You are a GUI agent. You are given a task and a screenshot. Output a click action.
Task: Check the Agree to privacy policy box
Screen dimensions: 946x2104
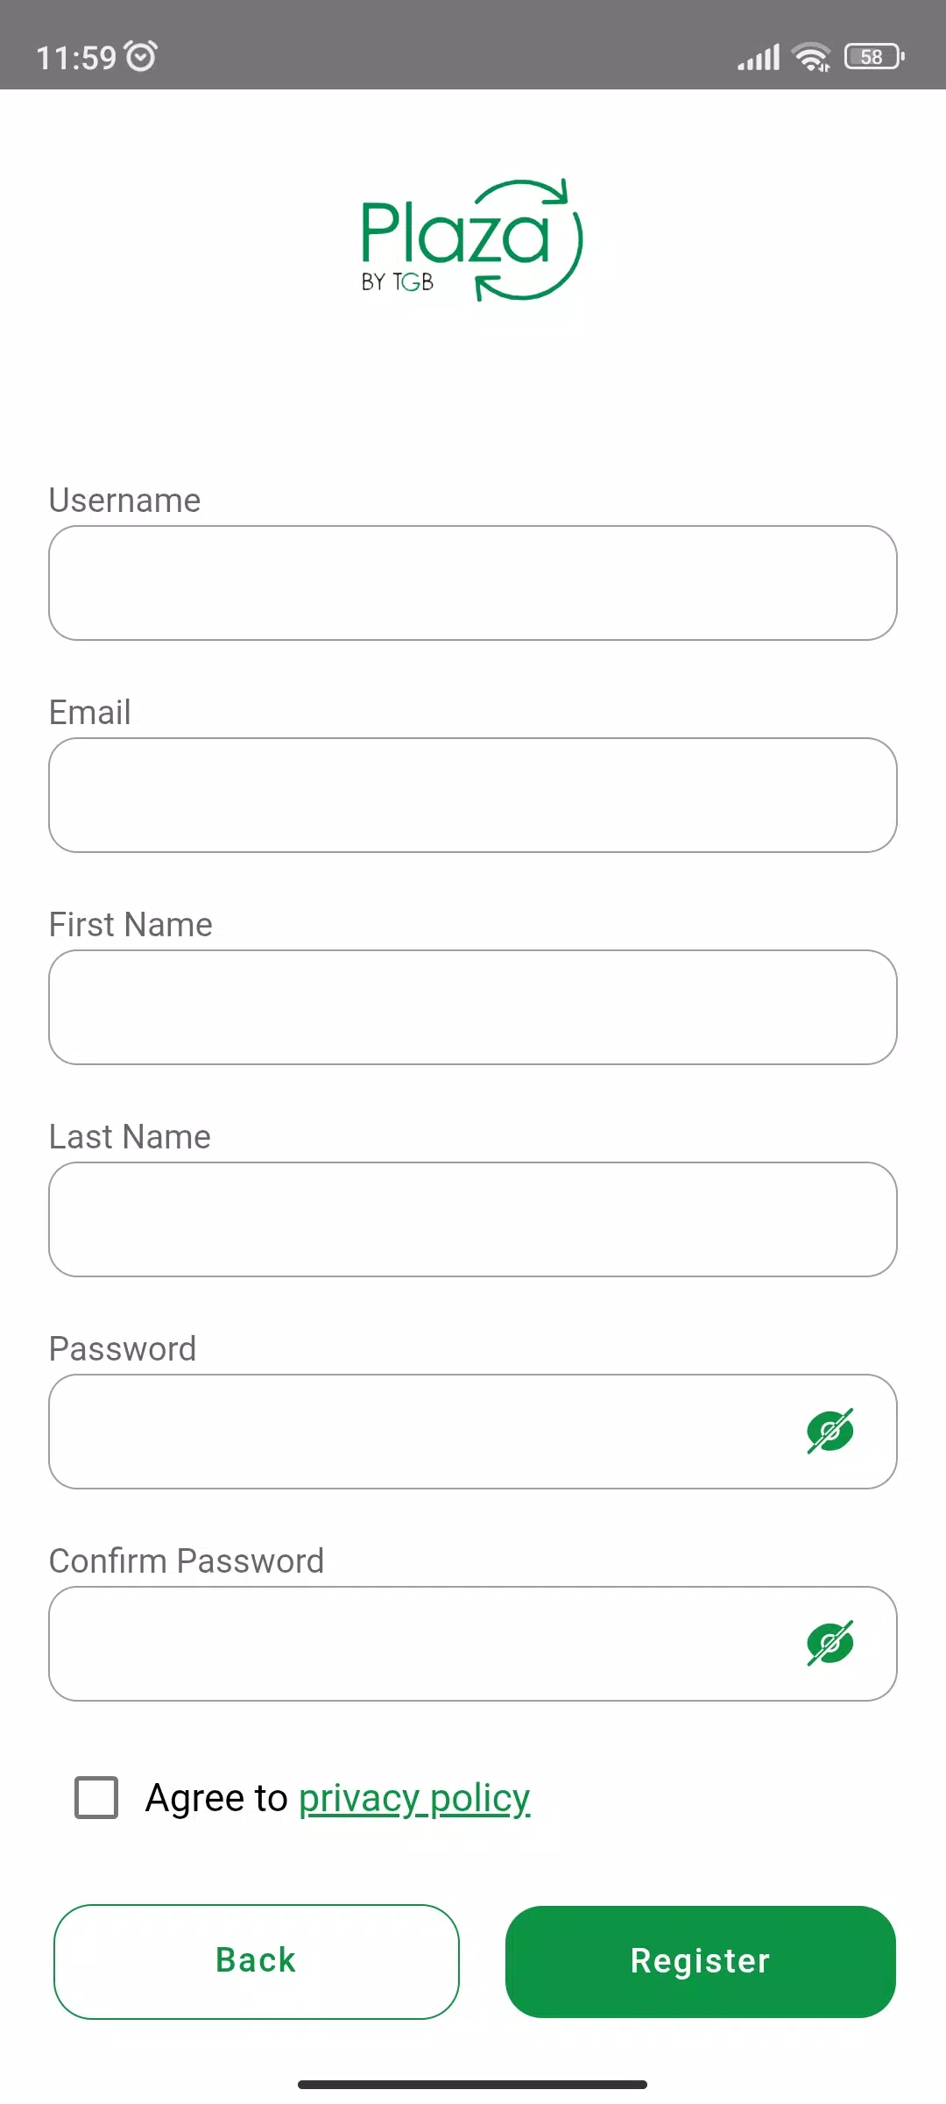[x=96, y=1798]
